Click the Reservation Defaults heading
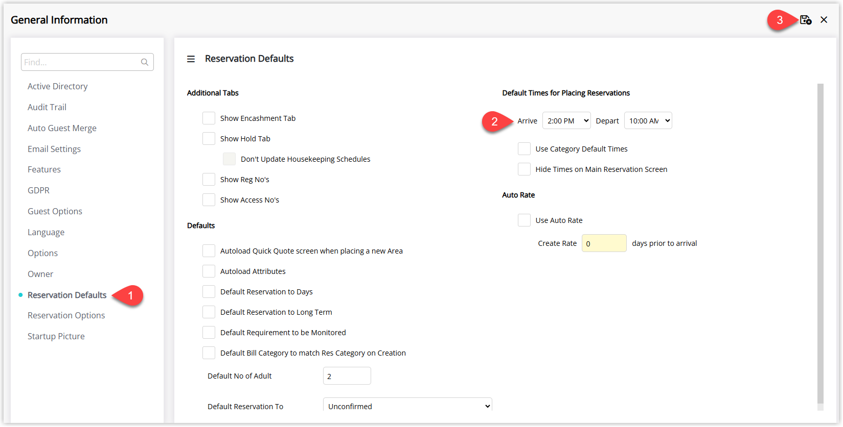The image size is (843, 427). pos(249,59)
